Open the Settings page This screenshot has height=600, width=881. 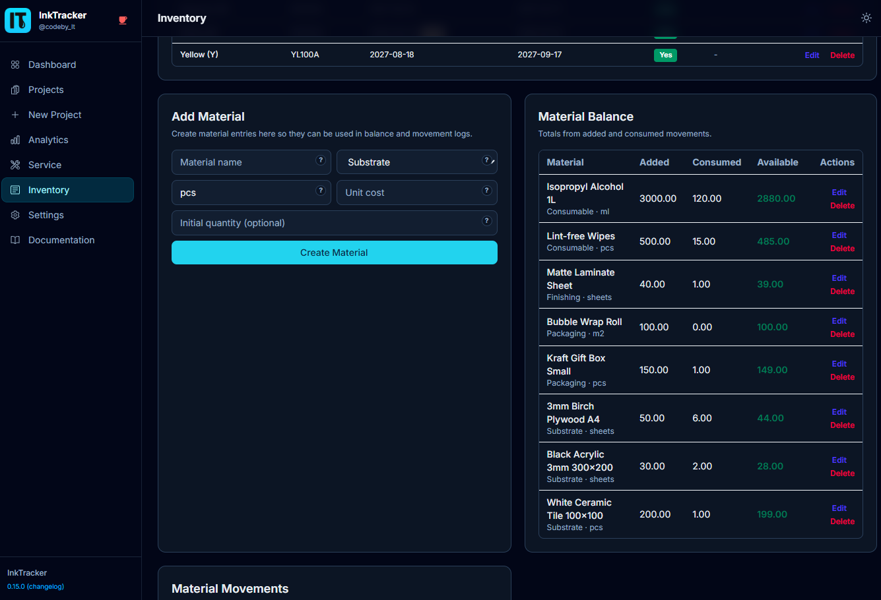click(67, 215)
